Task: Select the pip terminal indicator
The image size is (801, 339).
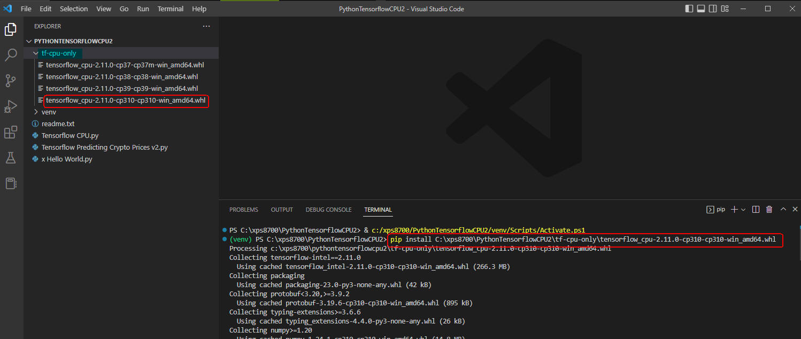Action: [x=716, y=210]
